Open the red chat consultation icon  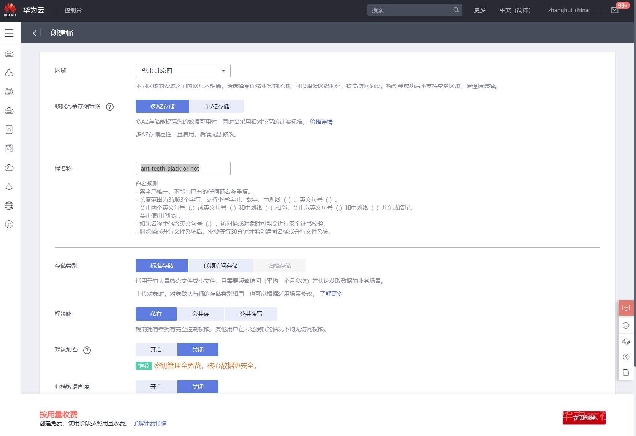point(626,308)
